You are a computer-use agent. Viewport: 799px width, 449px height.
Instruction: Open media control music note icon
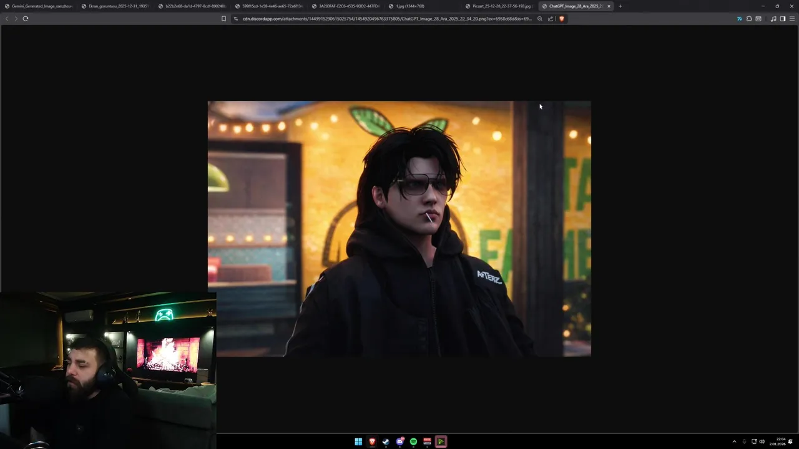pos(773,19)
